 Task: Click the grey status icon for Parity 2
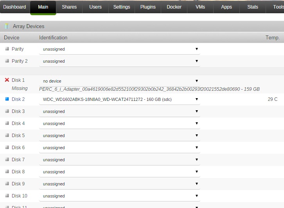[x=7, y=61]
